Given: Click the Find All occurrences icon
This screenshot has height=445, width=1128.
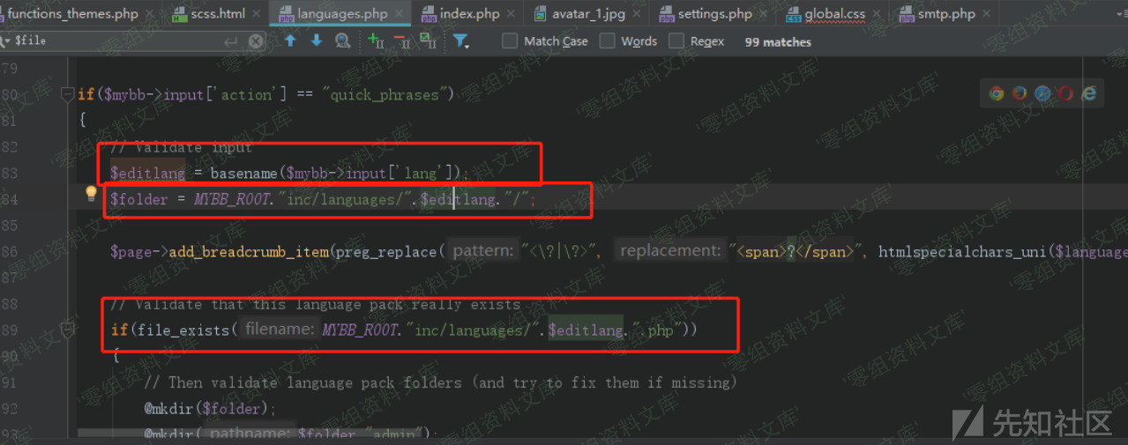Looking at the screenshot, I should (x=343, y=41).
